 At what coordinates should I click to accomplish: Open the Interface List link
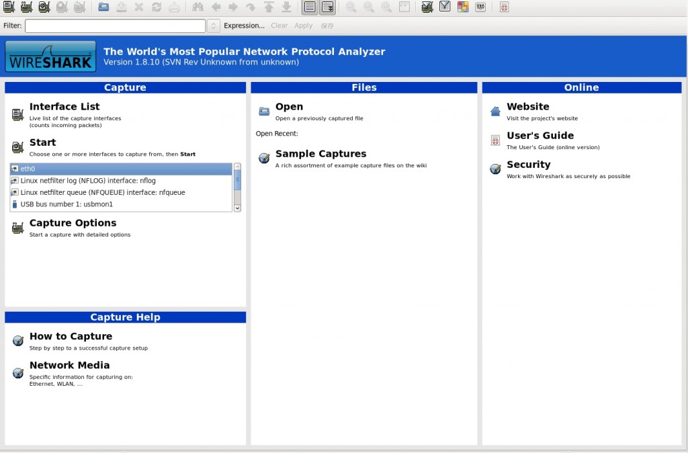point(64,107)
